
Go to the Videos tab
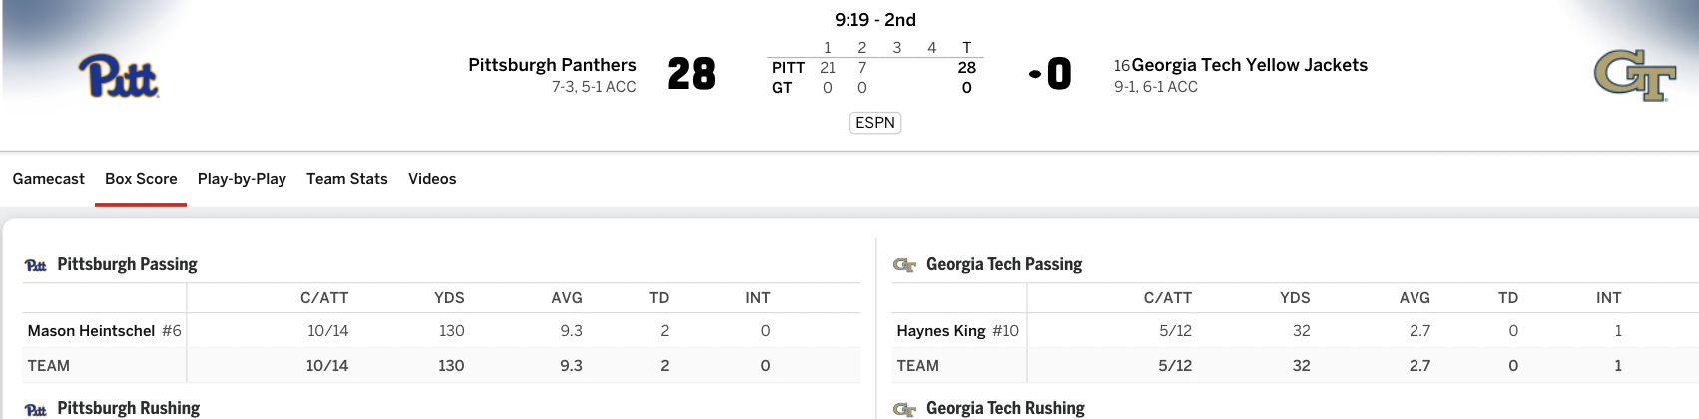[x=432, y=179]
